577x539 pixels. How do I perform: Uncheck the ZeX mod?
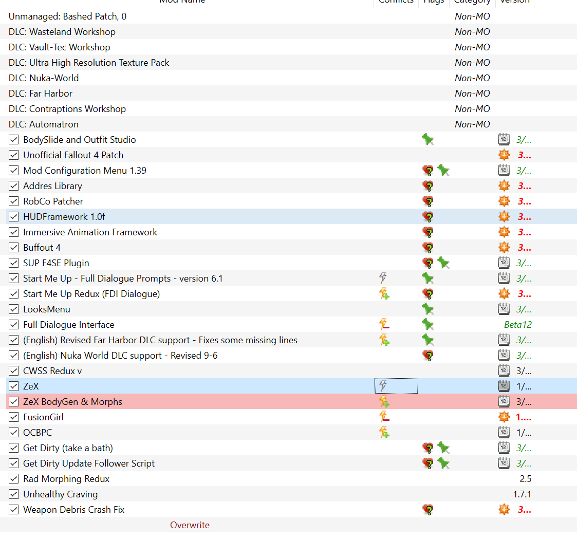pyautogui.click(x=13, y=386)
